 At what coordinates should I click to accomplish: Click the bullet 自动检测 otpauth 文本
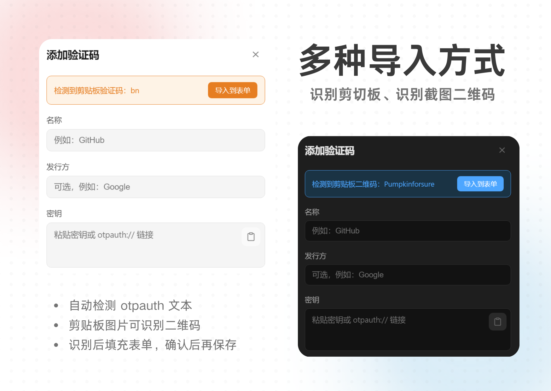point(130,306)
